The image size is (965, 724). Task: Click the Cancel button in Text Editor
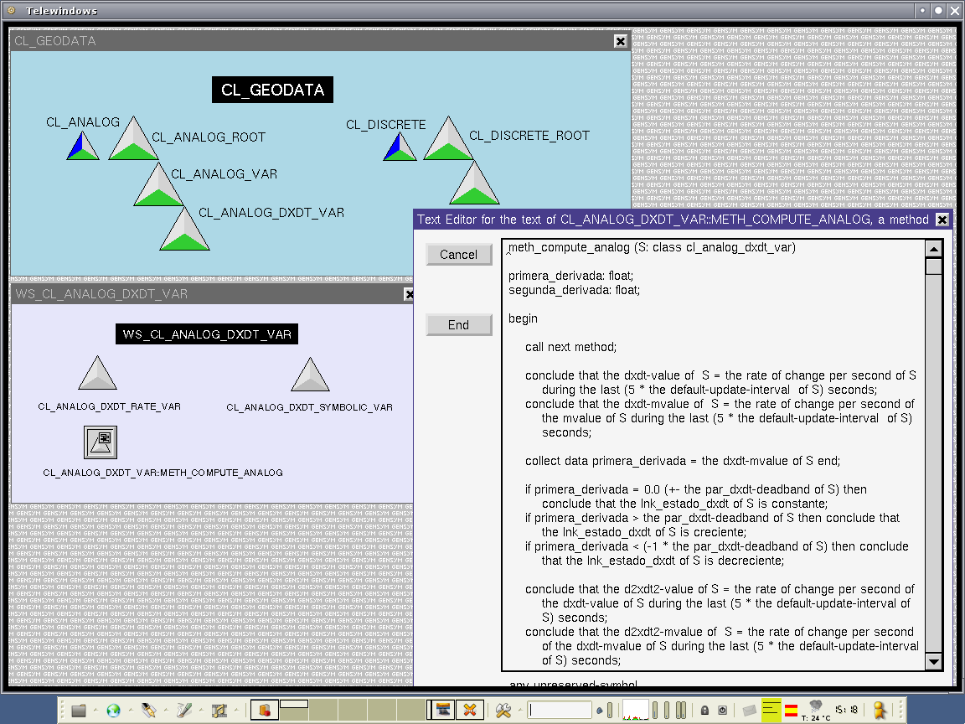[458, 254]
